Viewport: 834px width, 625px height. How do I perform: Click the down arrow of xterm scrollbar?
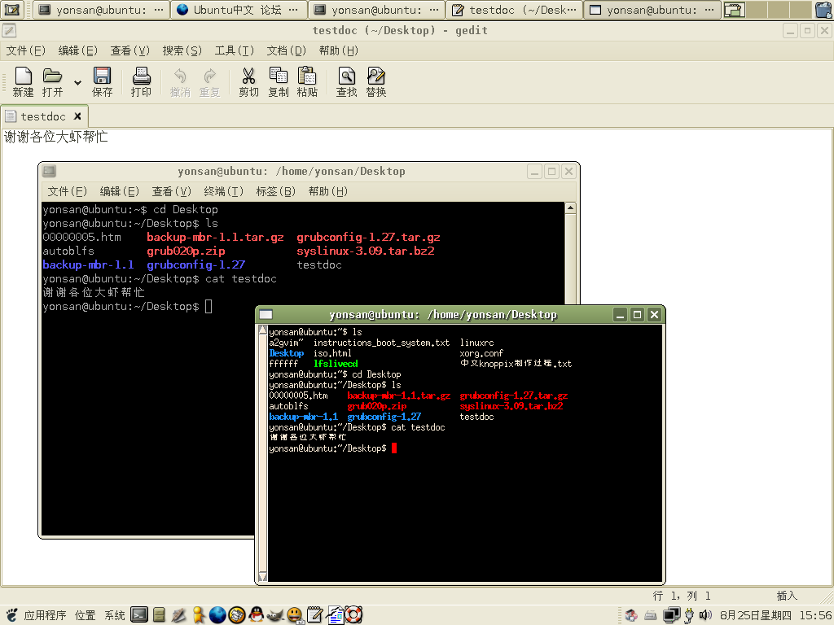point(262,576)
